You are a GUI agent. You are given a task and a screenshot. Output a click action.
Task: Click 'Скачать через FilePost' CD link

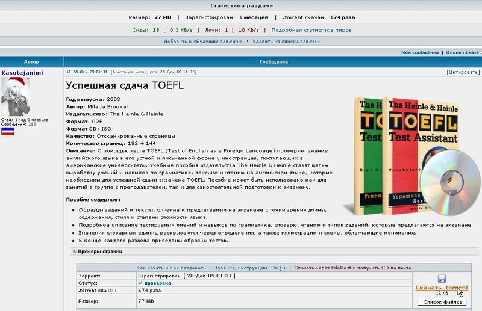(344, 266)
